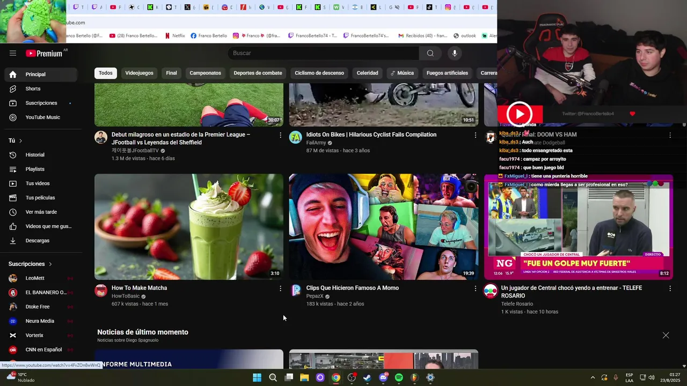Expand the Tú section chevron

(20, 140)
